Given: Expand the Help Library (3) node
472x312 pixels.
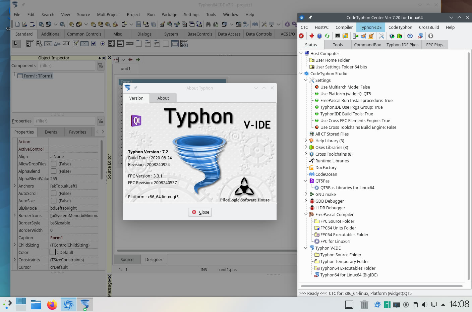Looking at the screenshot, I should tap(306, 140).
